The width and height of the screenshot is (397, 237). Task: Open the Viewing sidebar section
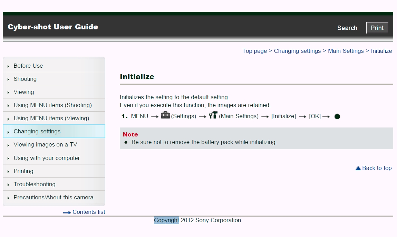coord(23,92)
